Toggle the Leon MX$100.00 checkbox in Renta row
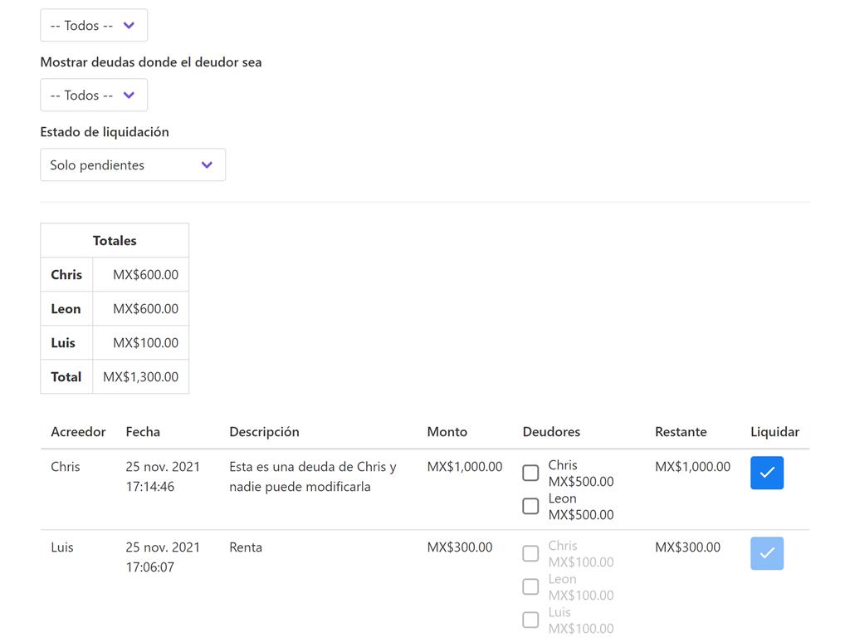850x638 pixels. point(530,586)
